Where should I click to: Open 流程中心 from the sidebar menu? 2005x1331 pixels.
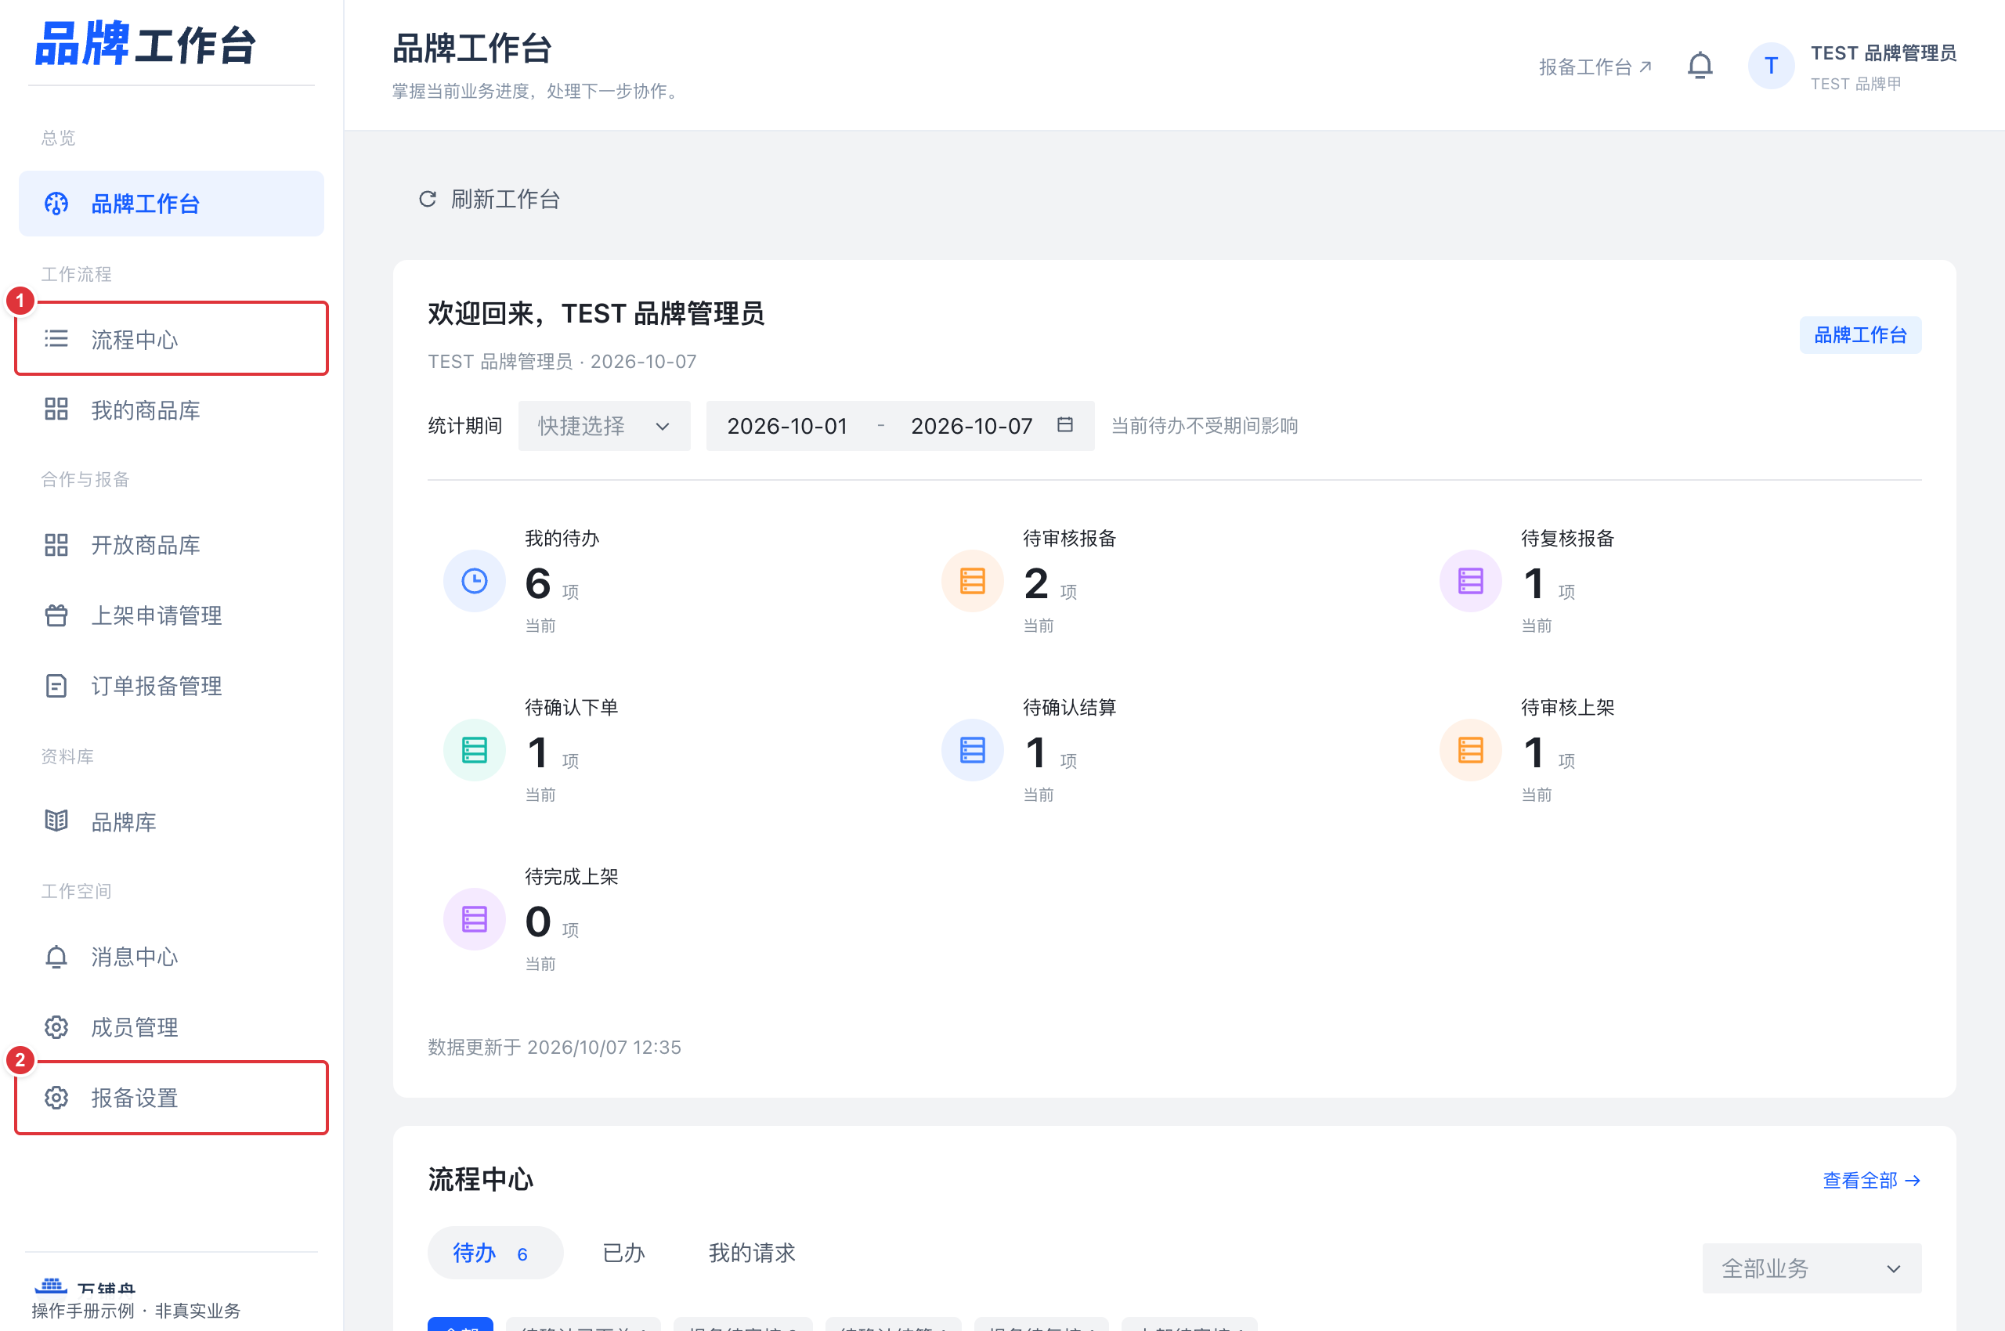click(172, 339)
